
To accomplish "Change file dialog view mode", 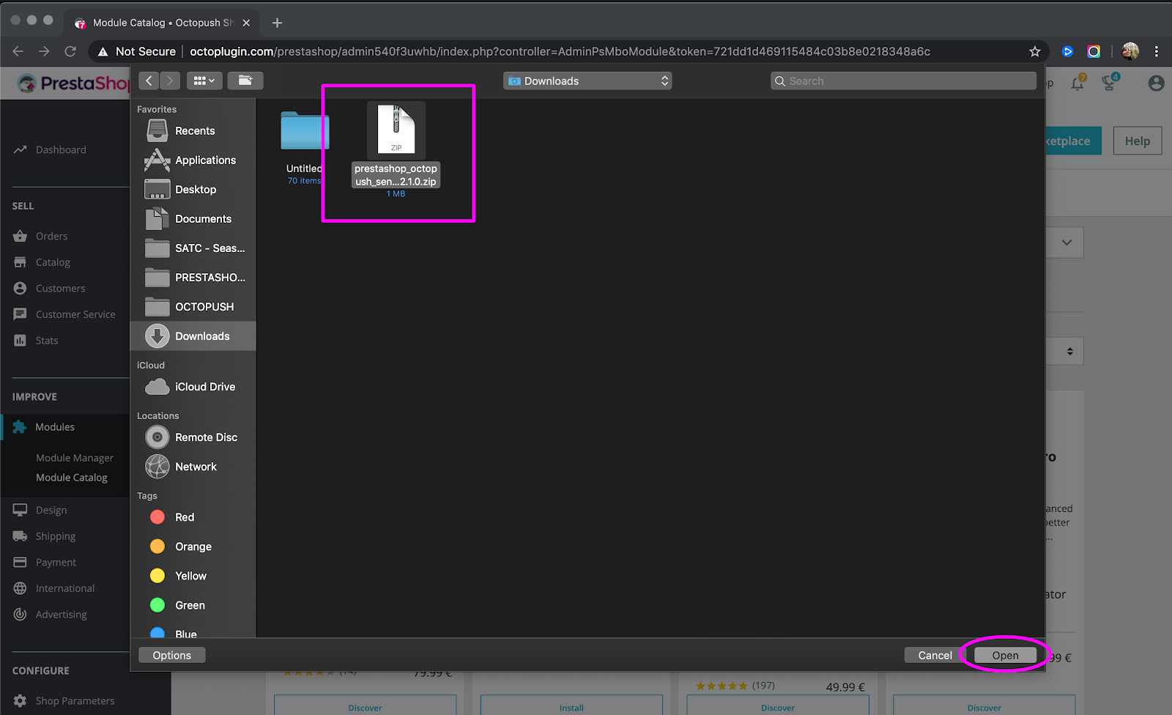I will click(x=204, y=81).
